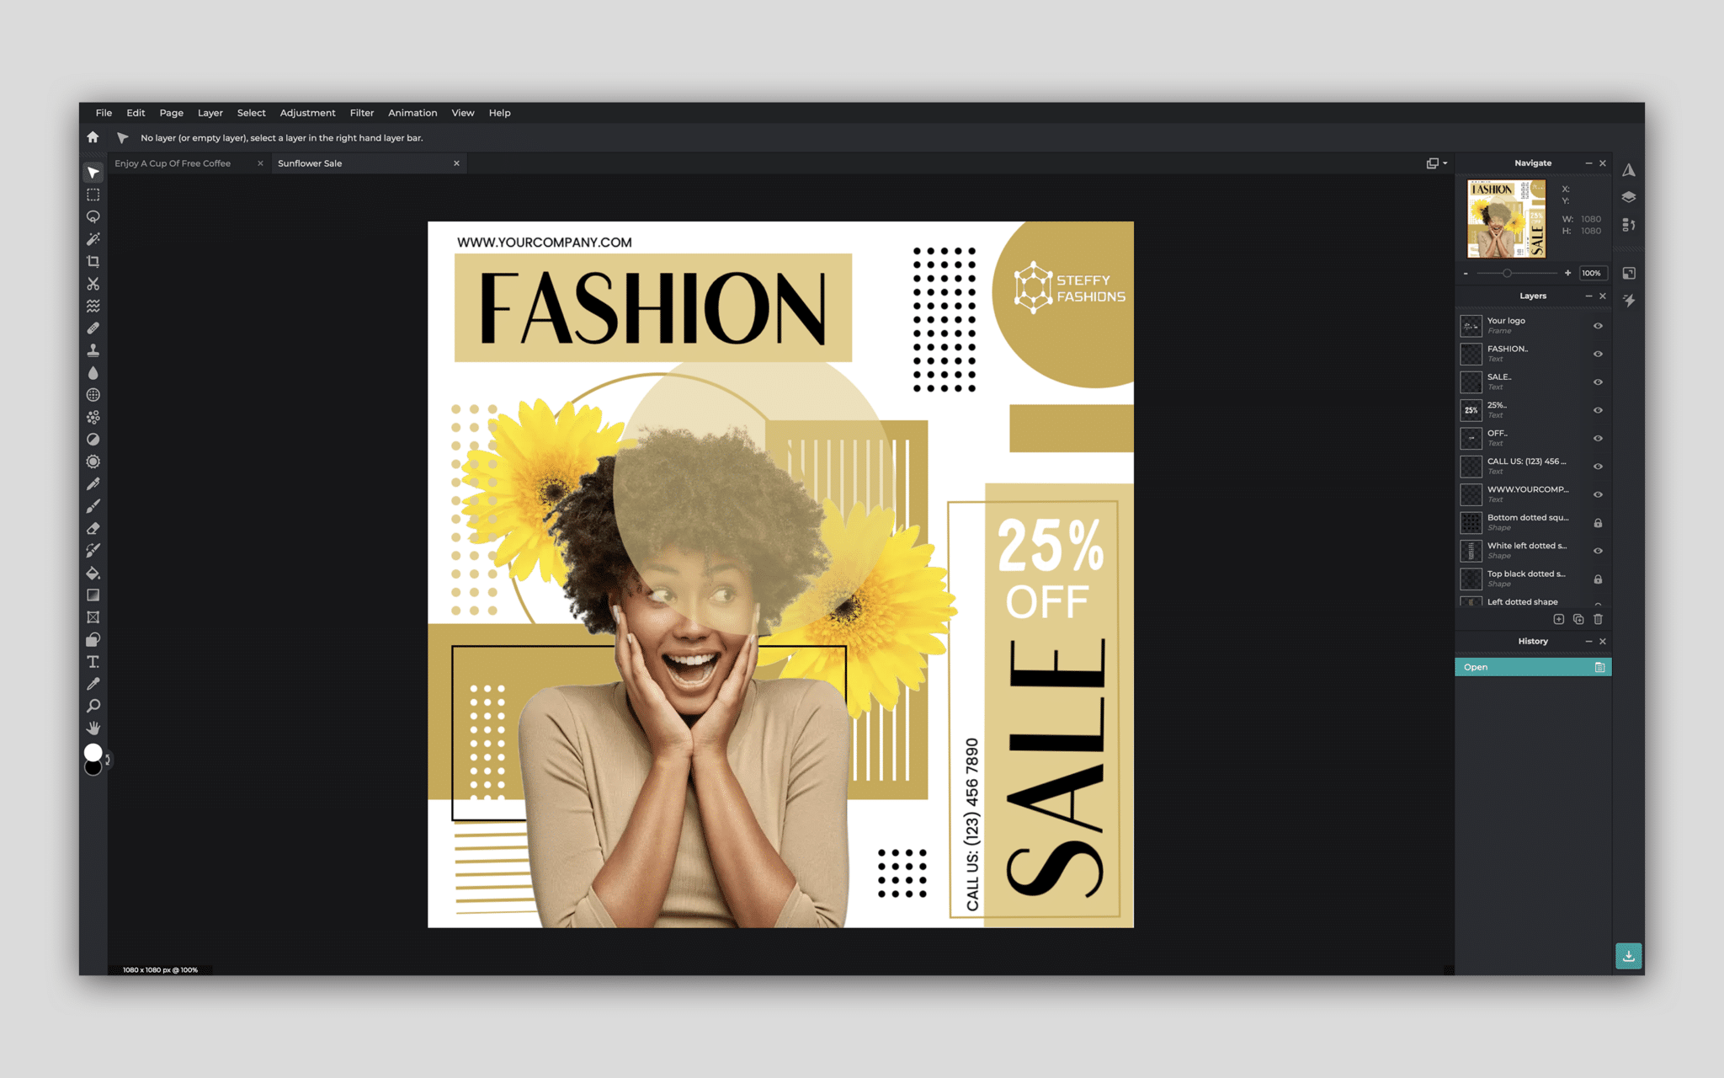Click the lightning bolt icon in right sidebar
This screenshot has height=1078, width=1724.
pos(1629,301)
